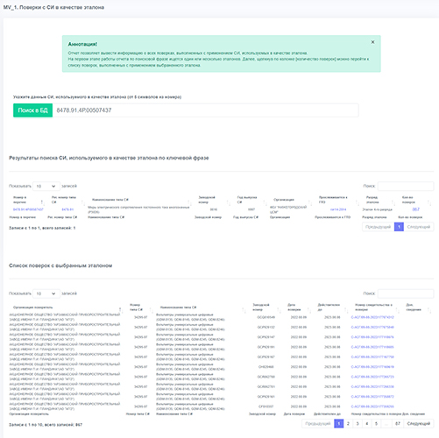This screenshot has width=439, height=438.
Task: Sort results by "Наименование типа СИ" column
Action: click(x=139, y=200)
